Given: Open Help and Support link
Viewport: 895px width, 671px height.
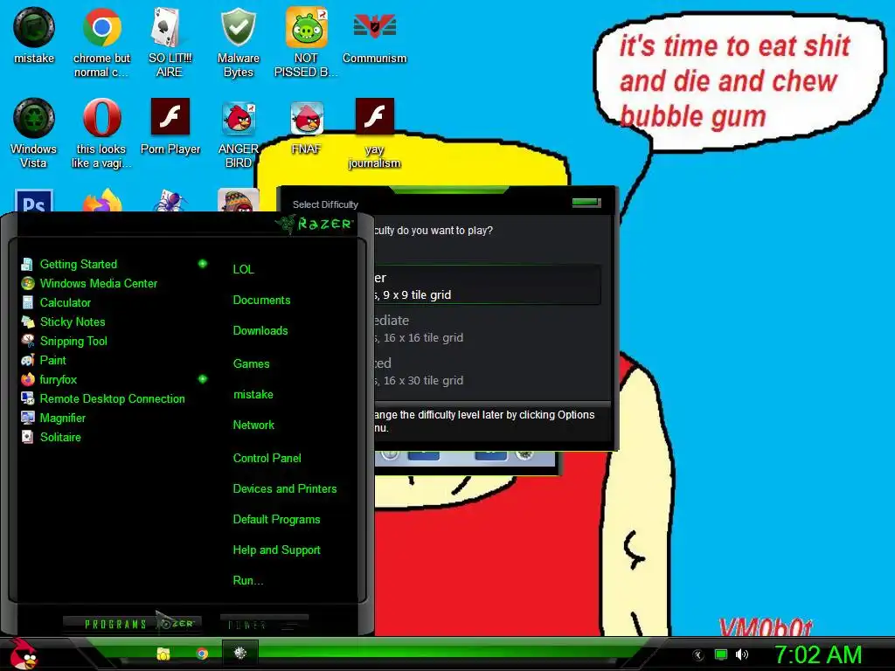Looking at the screenshot, I should (x=276, y=550).
